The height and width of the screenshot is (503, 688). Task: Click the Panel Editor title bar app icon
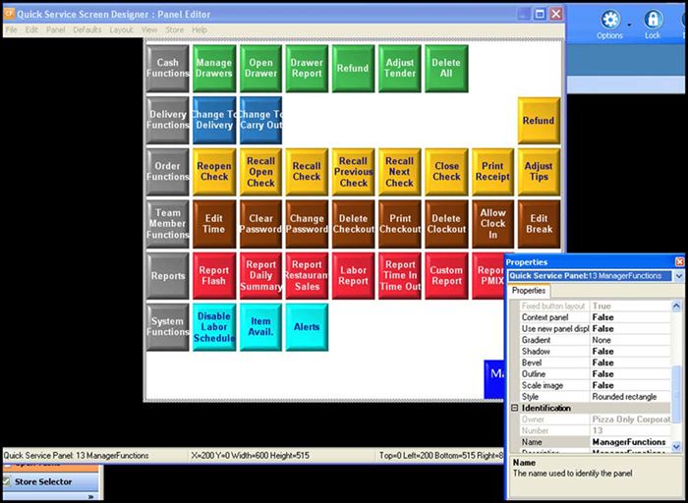pyautogui.click(x=9, y=14)
